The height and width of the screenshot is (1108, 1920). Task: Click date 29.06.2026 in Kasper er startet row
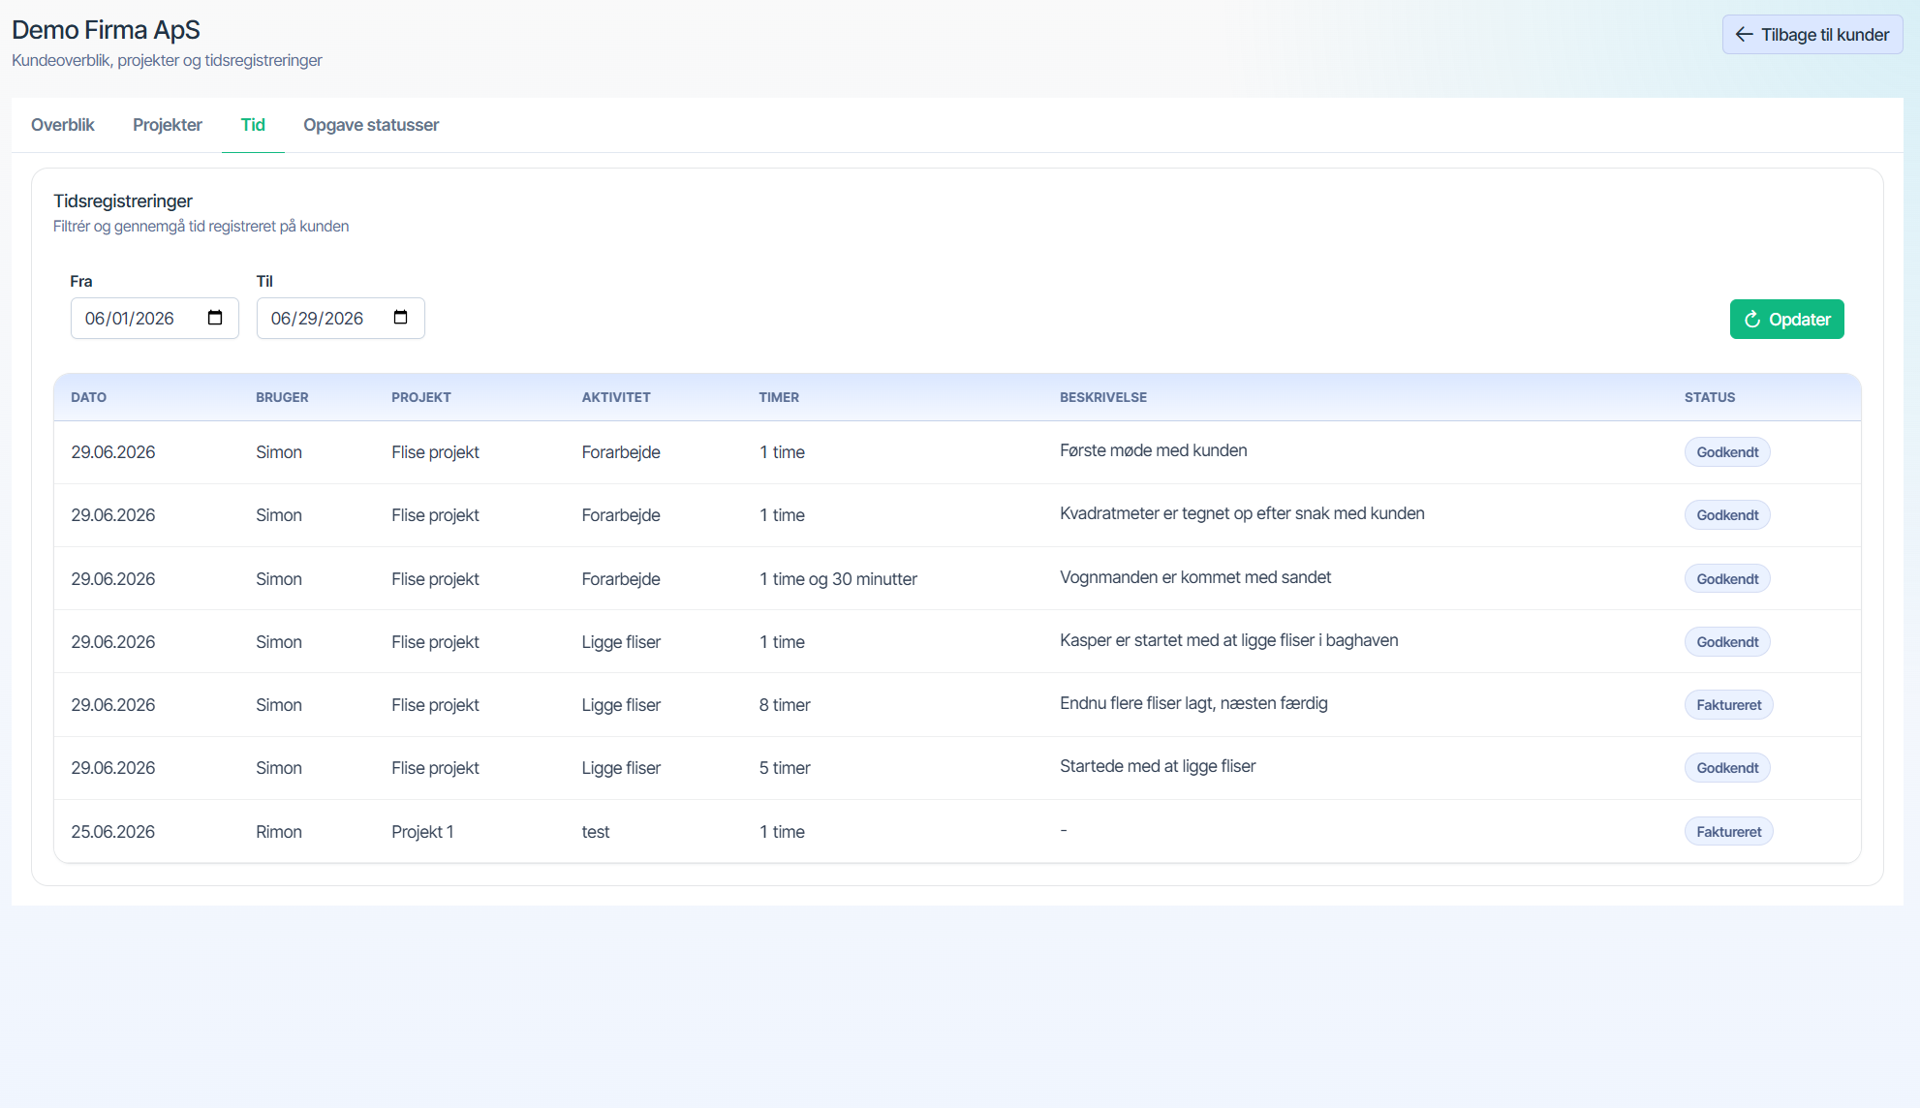tap(113, 642)
